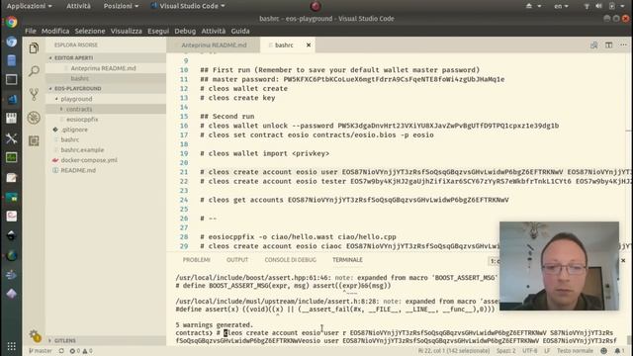Select the TERMINALE panel tab

(347, 260)
